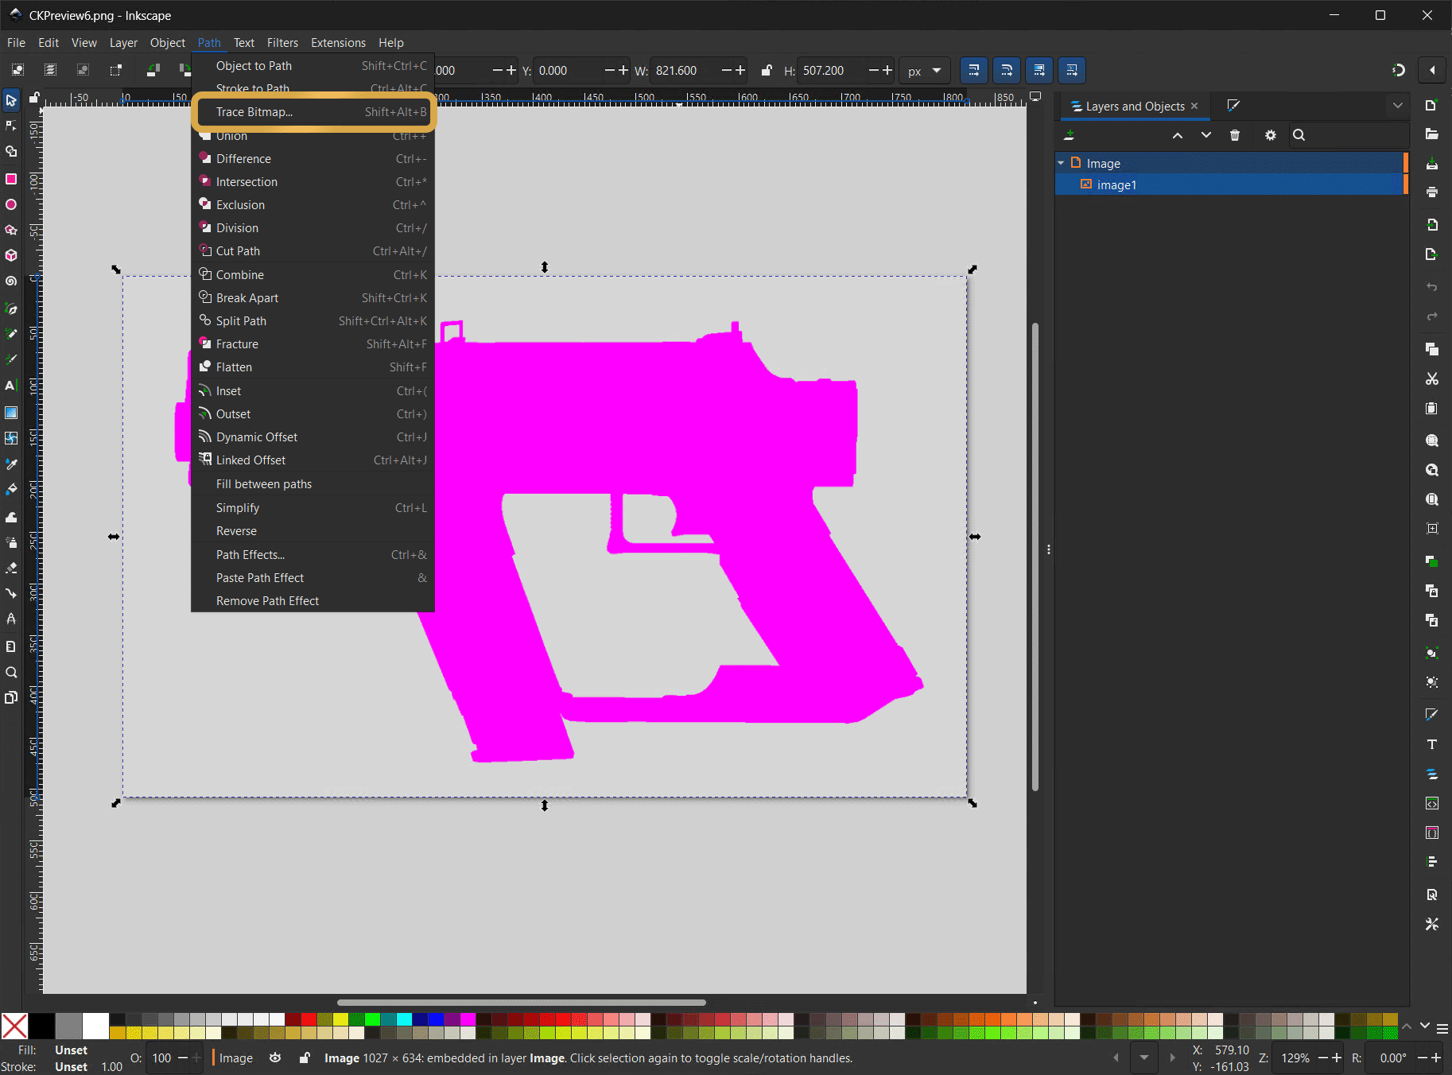
Task: Select the Dropper color picker tool
Action: pos(11,464)
